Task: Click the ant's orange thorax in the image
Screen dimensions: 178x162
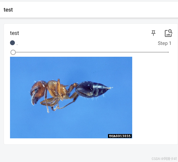Action: pos(57,88)
